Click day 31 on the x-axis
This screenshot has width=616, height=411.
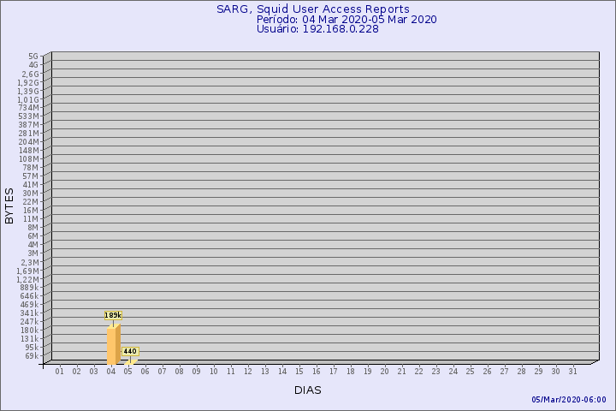(x=572, y=372)
